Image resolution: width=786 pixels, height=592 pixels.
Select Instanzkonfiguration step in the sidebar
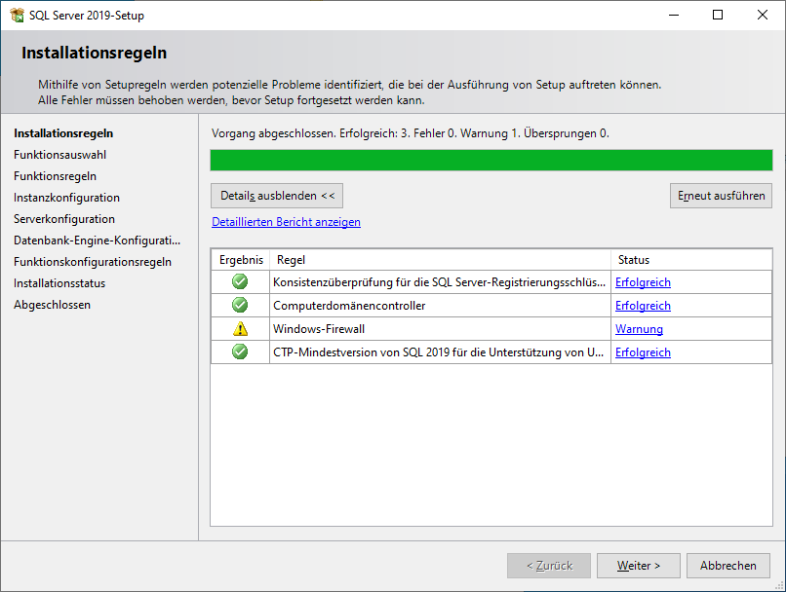click(66, 198)
